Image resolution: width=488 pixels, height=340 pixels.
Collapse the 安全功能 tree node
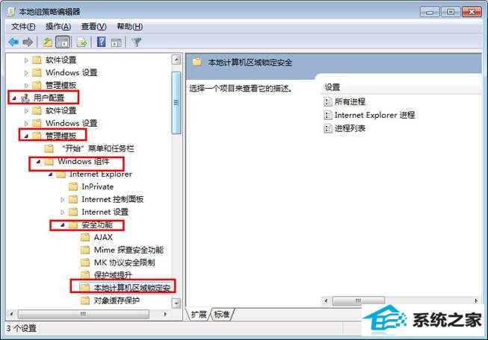[62, 225]
